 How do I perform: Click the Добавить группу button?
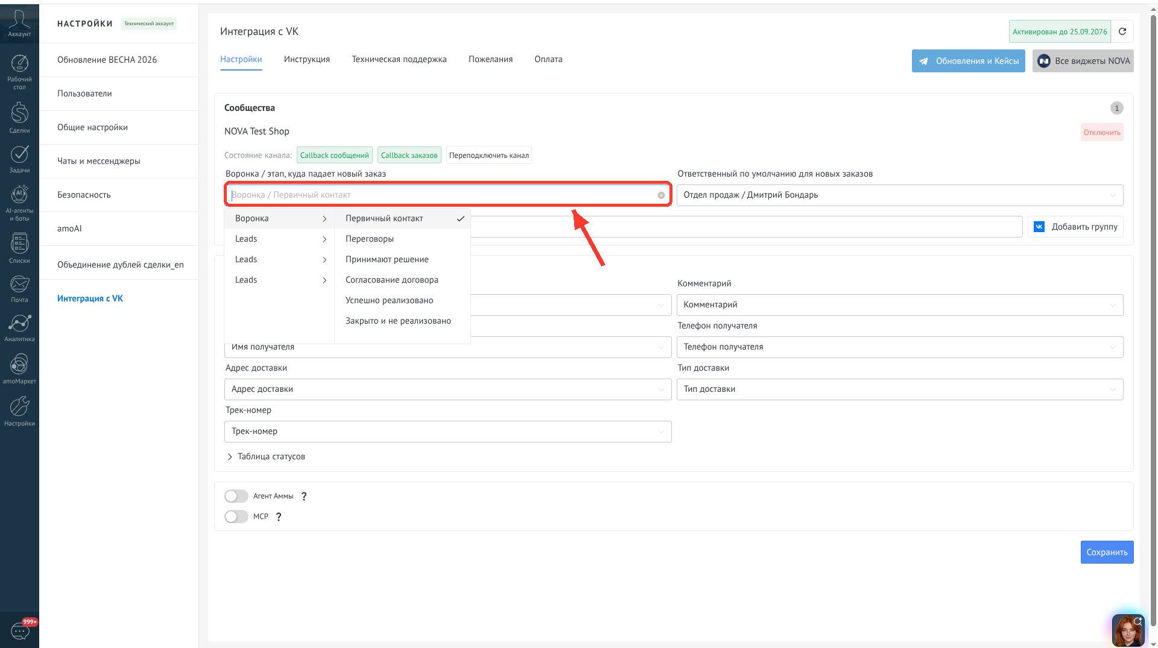coord(1075,227)
